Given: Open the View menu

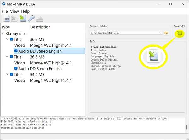Looking at the screenshot, I should 14,11.
